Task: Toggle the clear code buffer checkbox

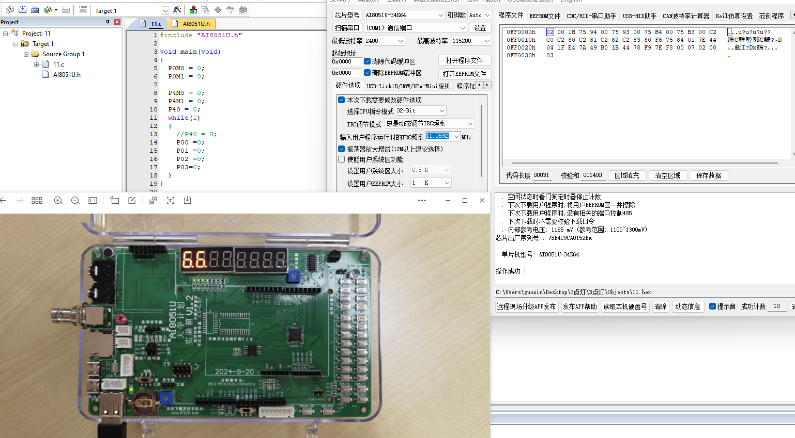Action: (367, 61)
